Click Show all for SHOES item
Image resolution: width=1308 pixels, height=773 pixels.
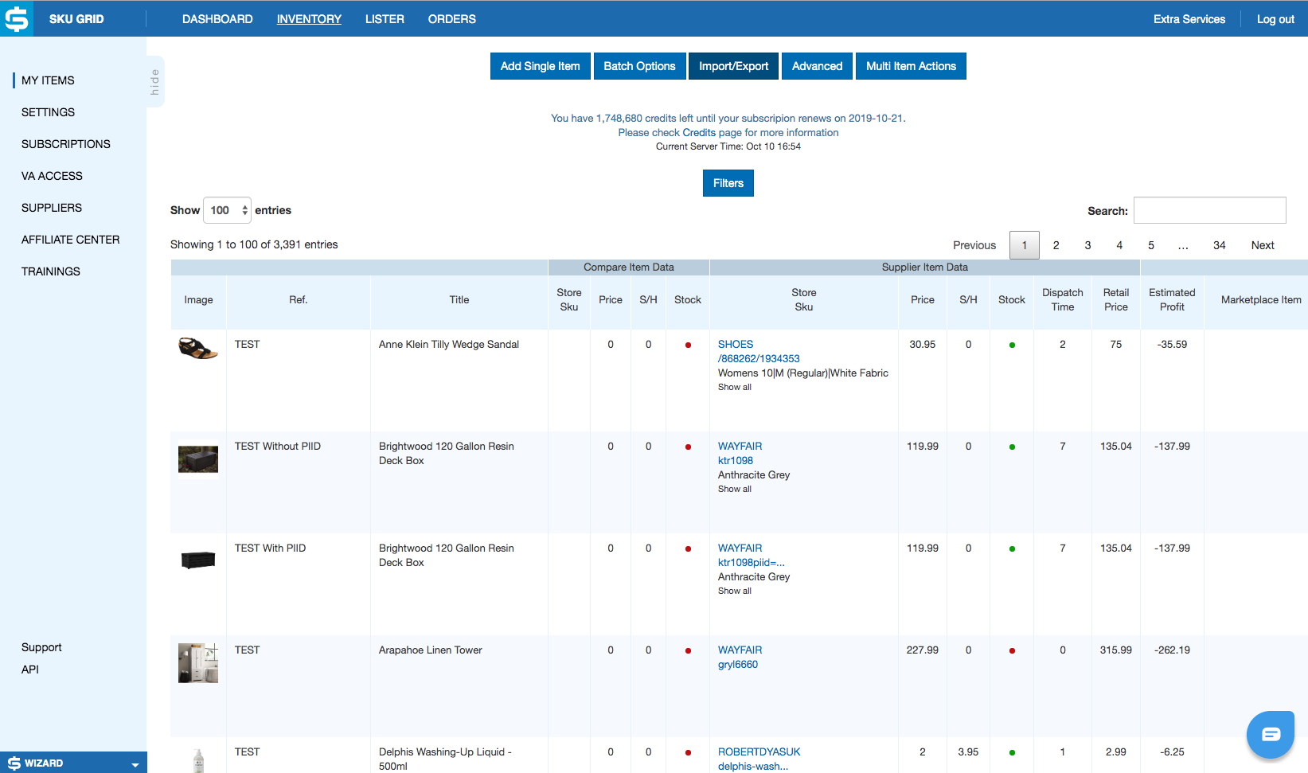[734, 387]
